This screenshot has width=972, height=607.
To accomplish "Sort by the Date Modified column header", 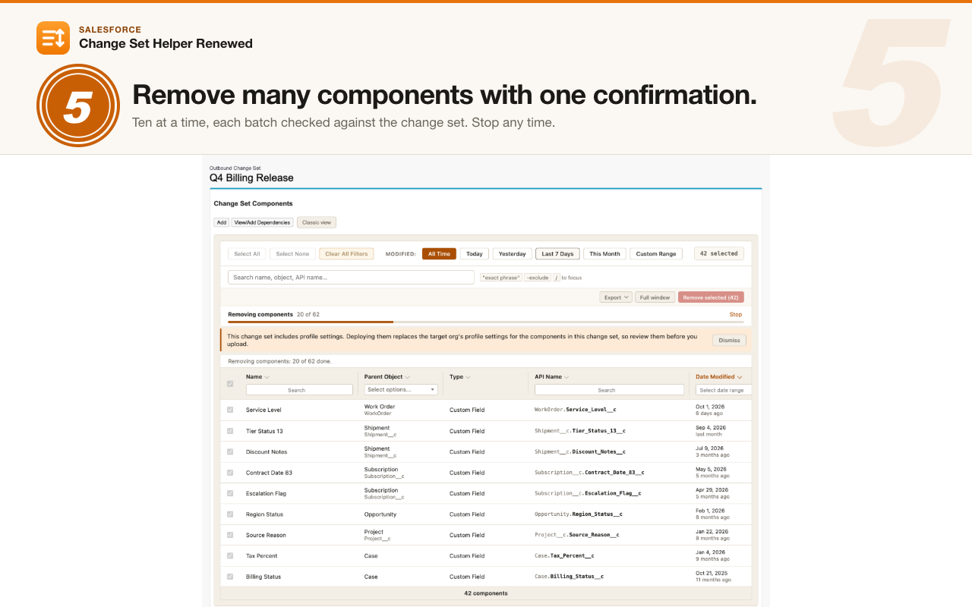I will [x=718, y=377].
